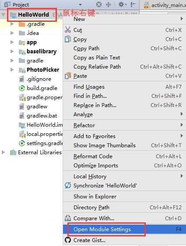Collapse the HelloWorld root node
186x246 pixels.
(x=3, y=15)
